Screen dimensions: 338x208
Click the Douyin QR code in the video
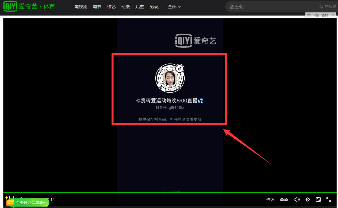coord(170,78)
